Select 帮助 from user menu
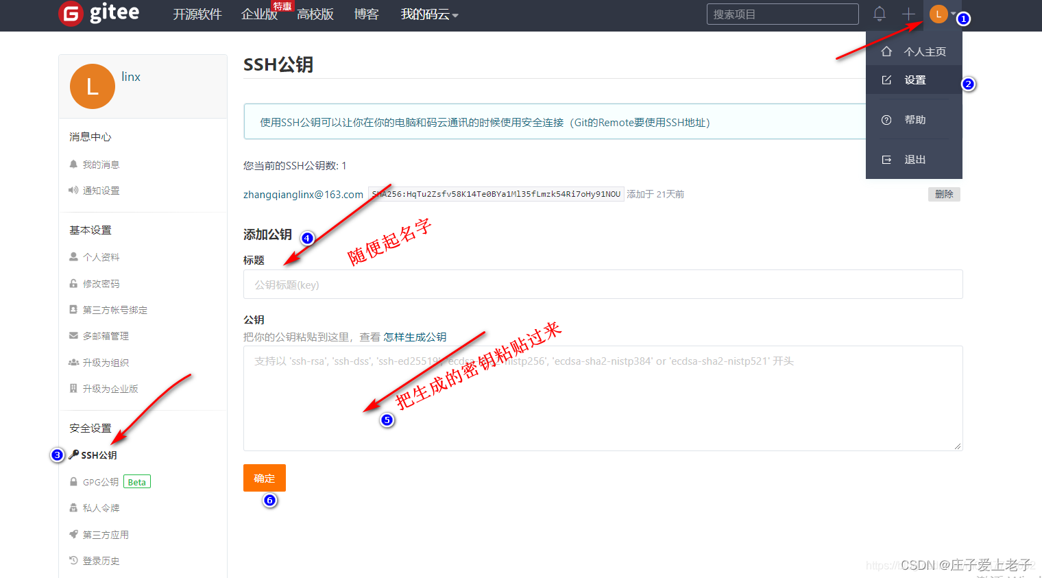The image size is (1042, 578). tap(914, 119)
